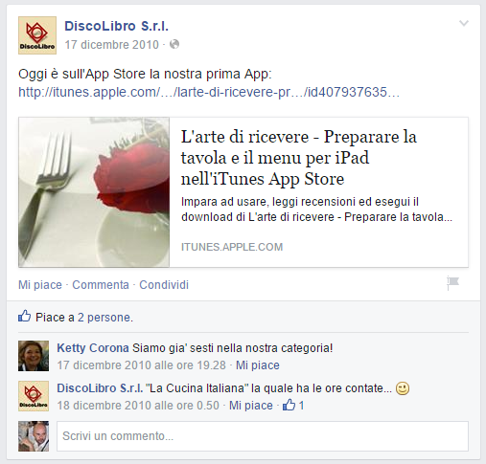The height and width of the screenshot is (464, 486).
Task: Open Ketty Corona's profile photo
Action: coord(34,356)
